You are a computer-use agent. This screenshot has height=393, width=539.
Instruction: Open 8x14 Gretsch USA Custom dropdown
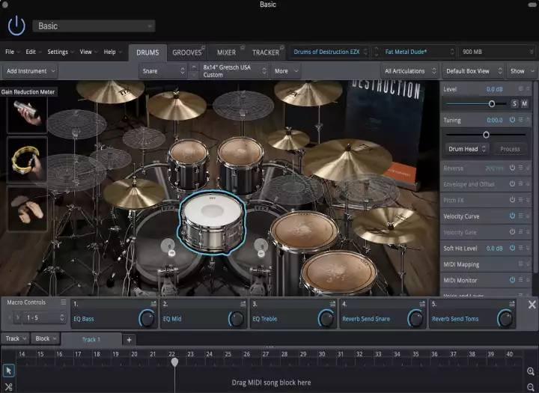click(234, 71)
